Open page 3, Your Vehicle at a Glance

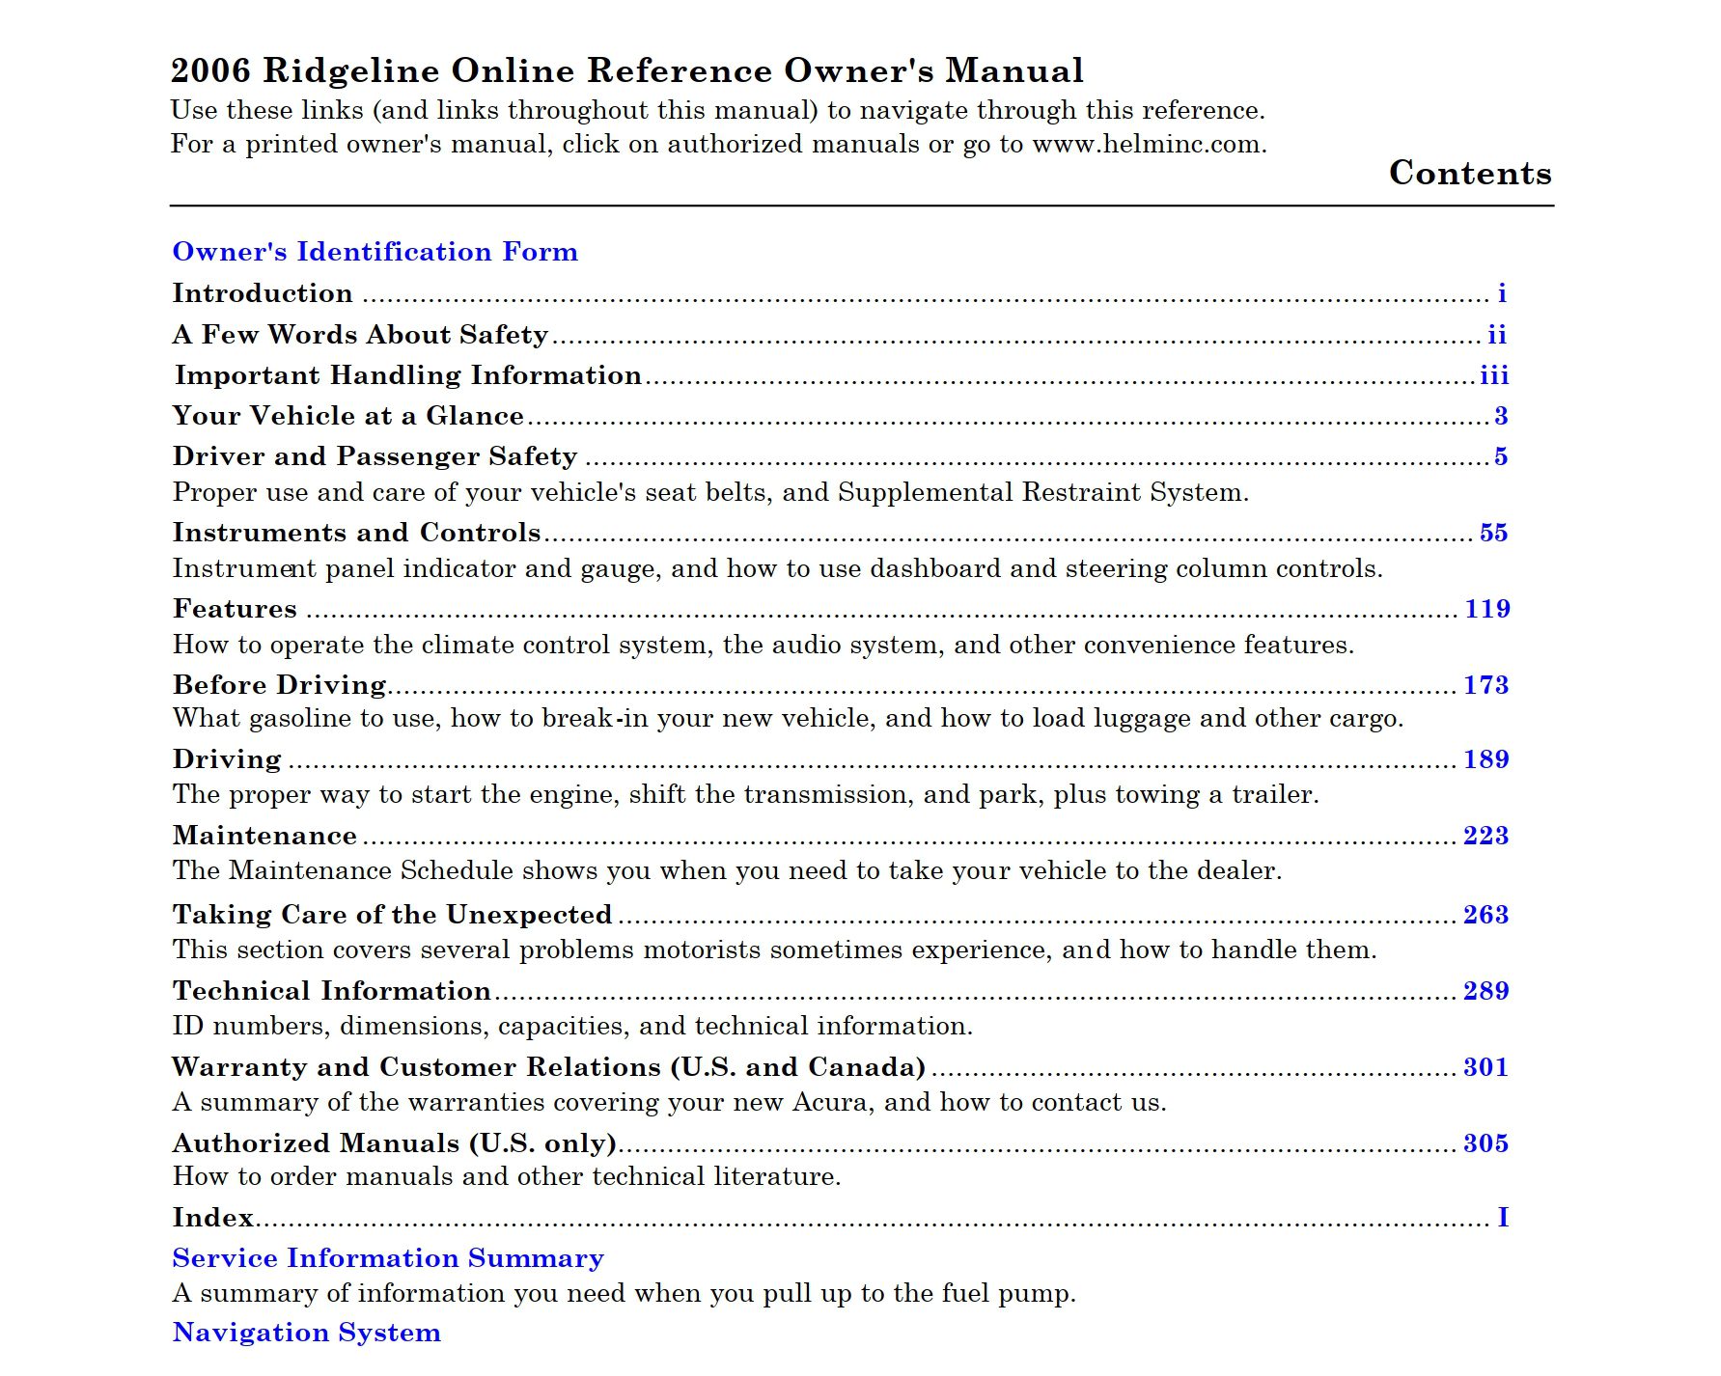(x=1501, y=416)
